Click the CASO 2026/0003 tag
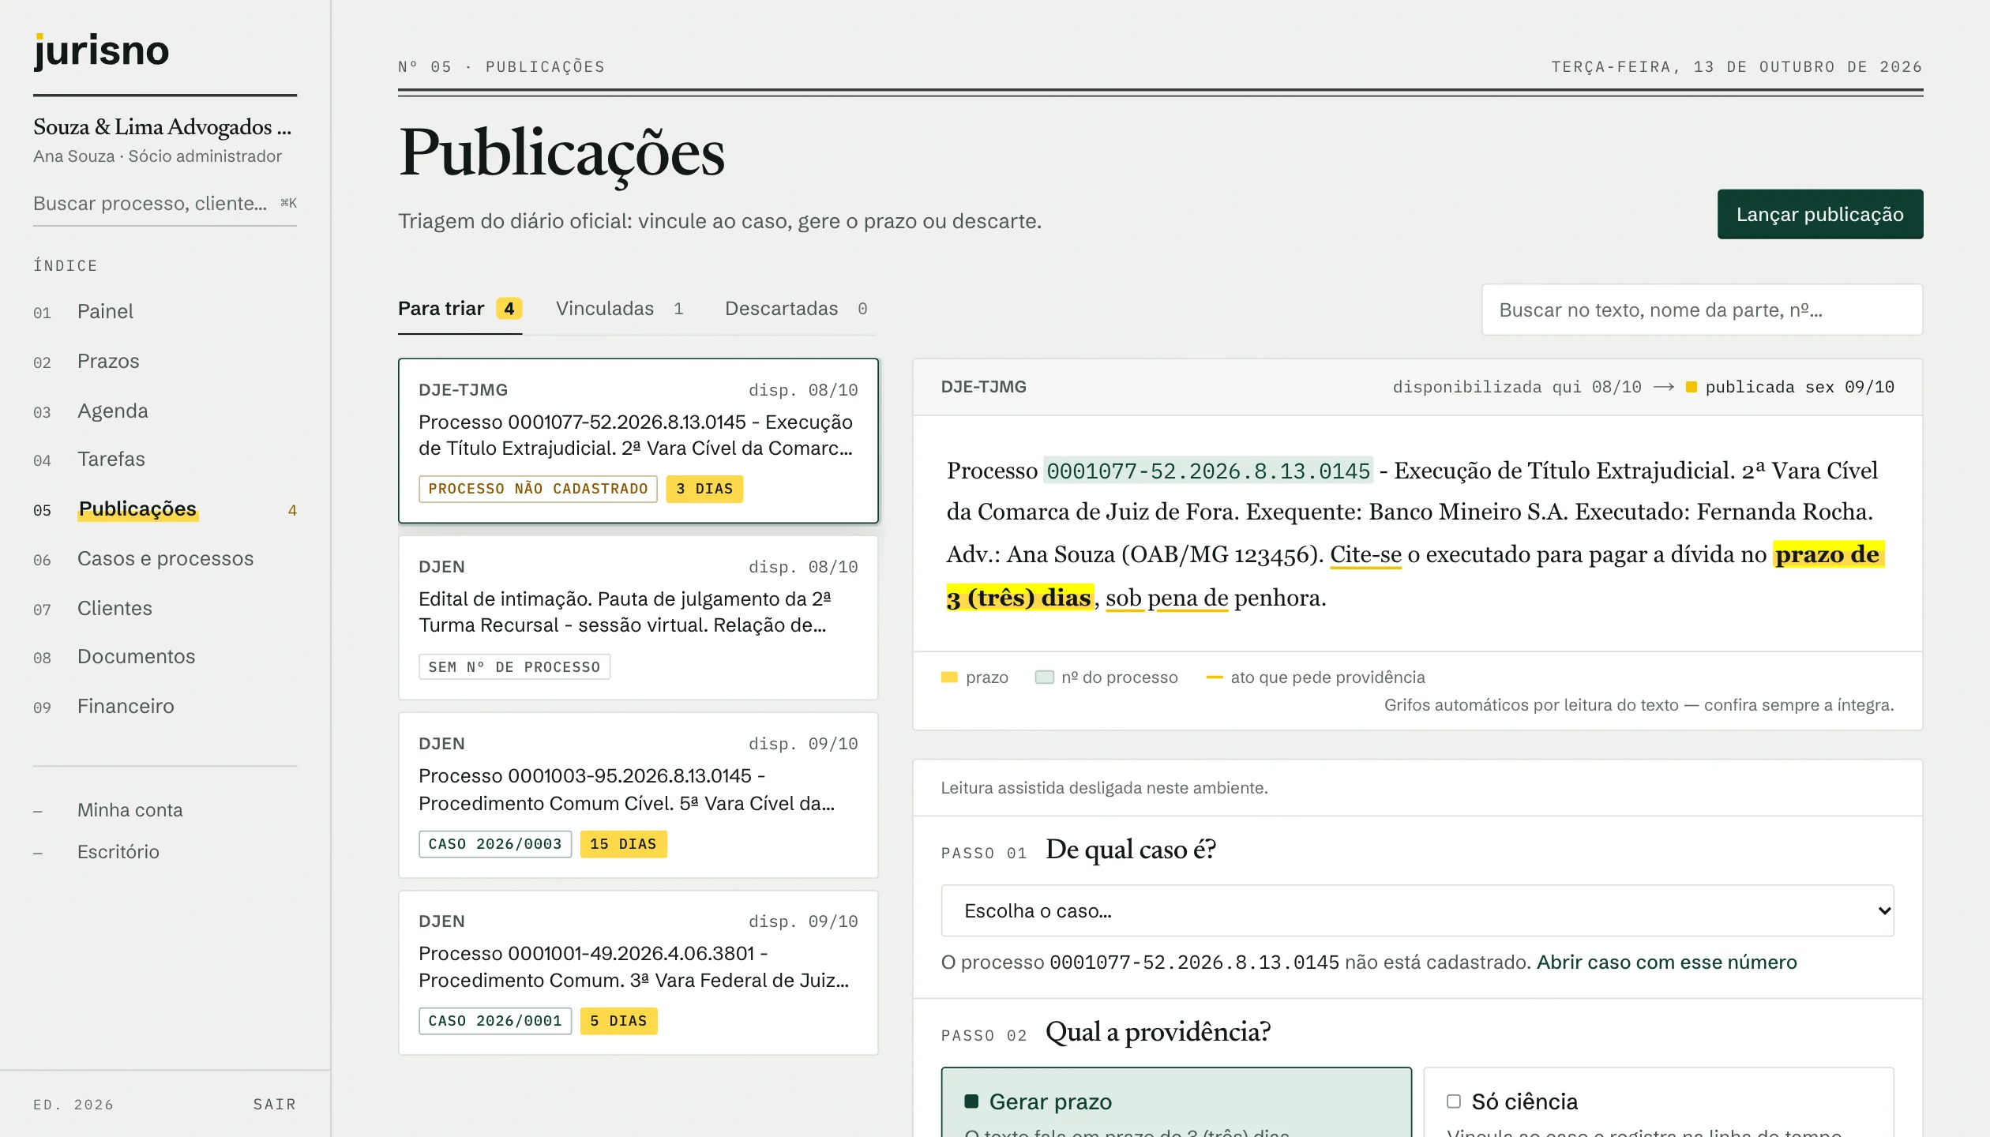The image size is (1990, 1137). click(495, 844)
